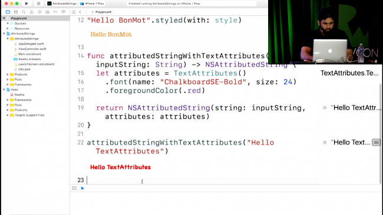Select the Targets Support Files folder
Image resolution: width=383 pixels, height=215 pixels.
coord(29,115)
